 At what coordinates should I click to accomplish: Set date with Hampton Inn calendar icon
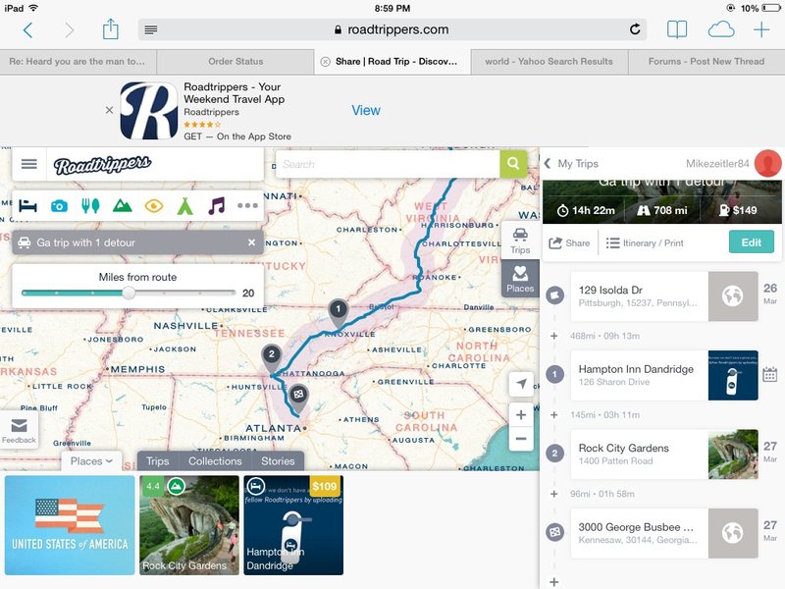pos(770,375)
